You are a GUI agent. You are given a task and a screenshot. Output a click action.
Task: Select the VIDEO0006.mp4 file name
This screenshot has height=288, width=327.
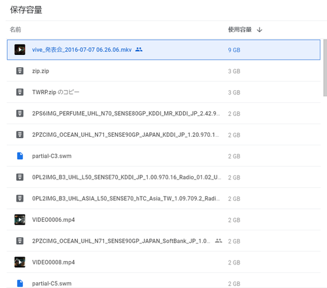pyautogui.click(x=54, y=220)
